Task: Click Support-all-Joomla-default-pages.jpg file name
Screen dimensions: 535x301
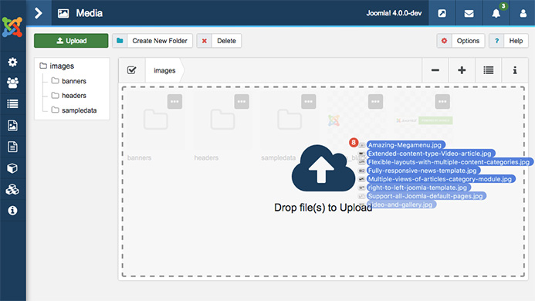Action: 425,196
